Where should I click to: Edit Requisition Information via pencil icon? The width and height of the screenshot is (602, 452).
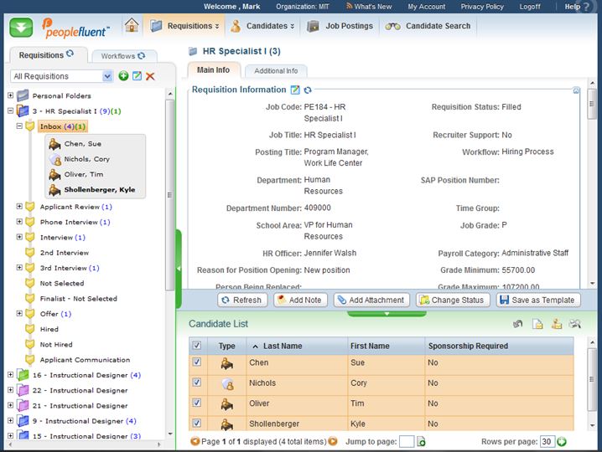(x=295, y=90)
